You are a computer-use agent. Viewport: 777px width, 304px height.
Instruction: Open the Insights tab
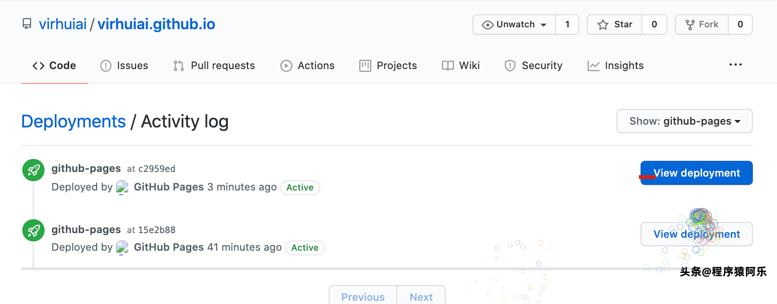click(615, 66)
